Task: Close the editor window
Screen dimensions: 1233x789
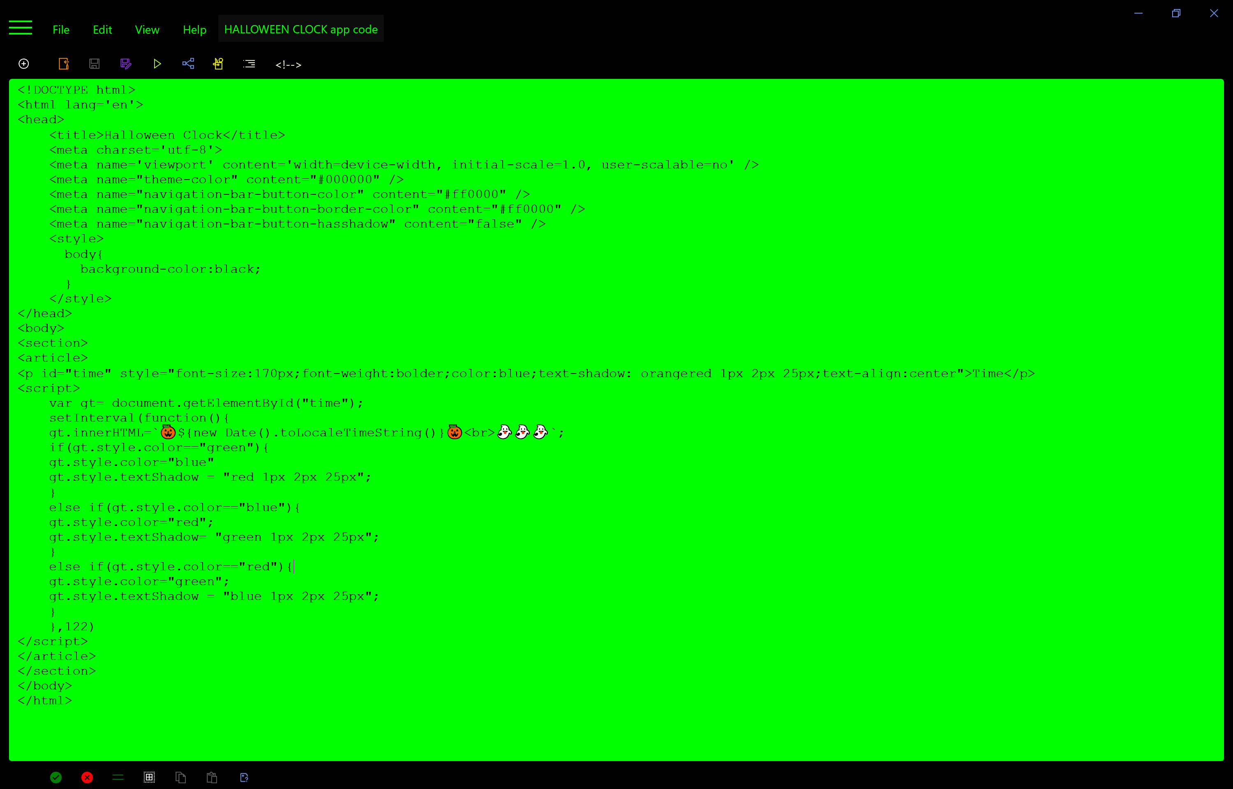Action: [1214, 13]
